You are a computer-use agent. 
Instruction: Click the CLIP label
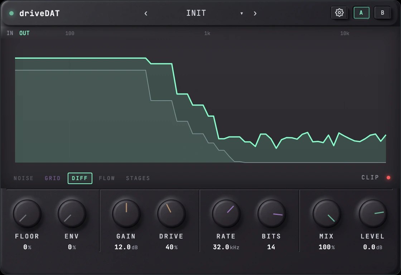click(370, 178)
